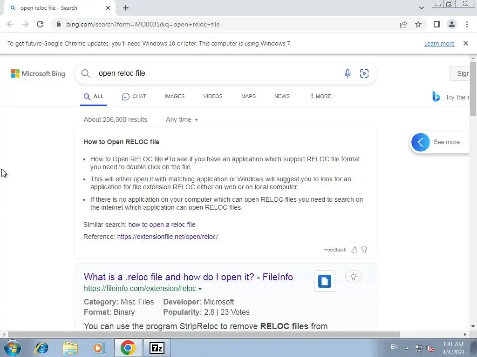Click the About 206,000 results text

coord(116,119)
